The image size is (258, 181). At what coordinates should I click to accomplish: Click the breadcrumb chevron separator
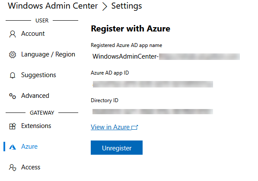(105, 6)
